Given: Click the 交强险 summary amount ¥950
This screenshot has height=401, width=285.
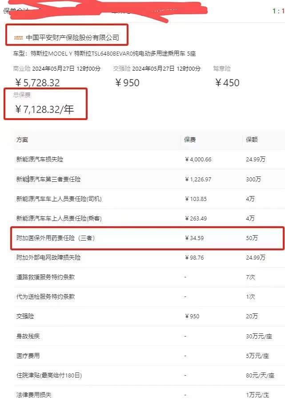Looking at the screenshot, I should (127, 83).
